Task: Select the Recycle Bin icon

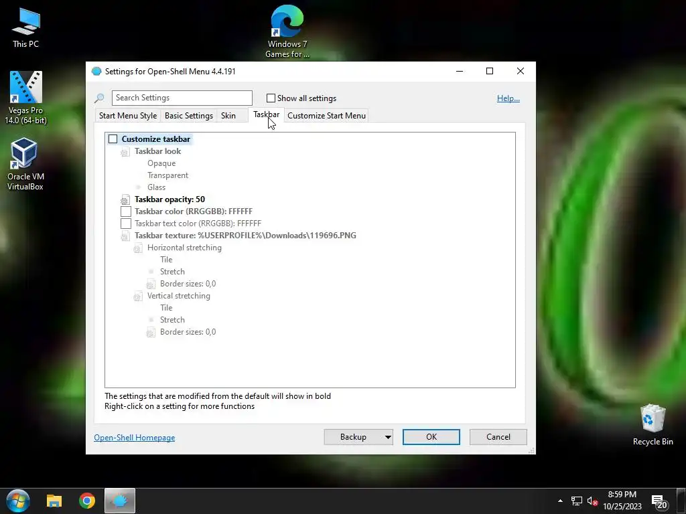Action: click(x=653, y=424)
